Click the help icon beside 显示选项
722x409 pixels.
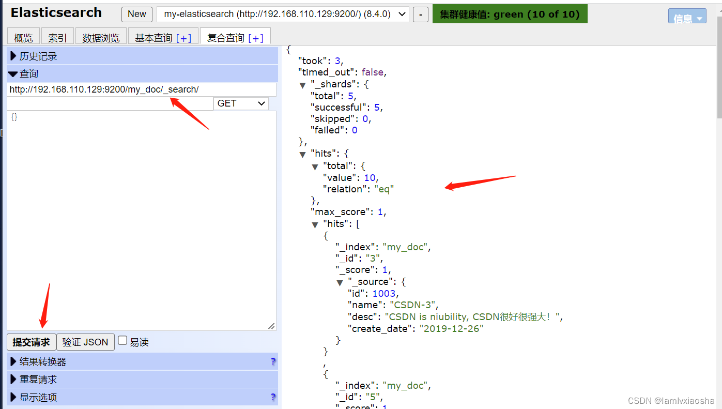click(273, 397)
